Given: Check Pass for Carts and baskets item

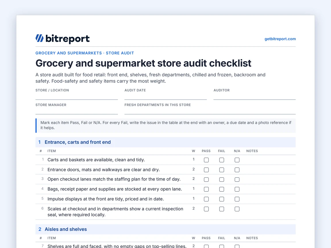Looking at the screenshot, I should tap(206, 160).
